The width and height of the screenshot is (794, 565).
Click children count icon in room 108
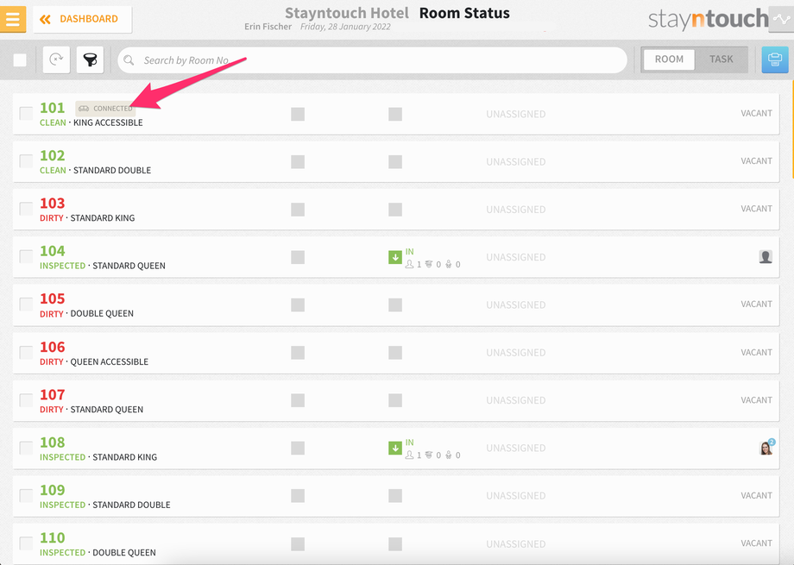pos(429,455)
